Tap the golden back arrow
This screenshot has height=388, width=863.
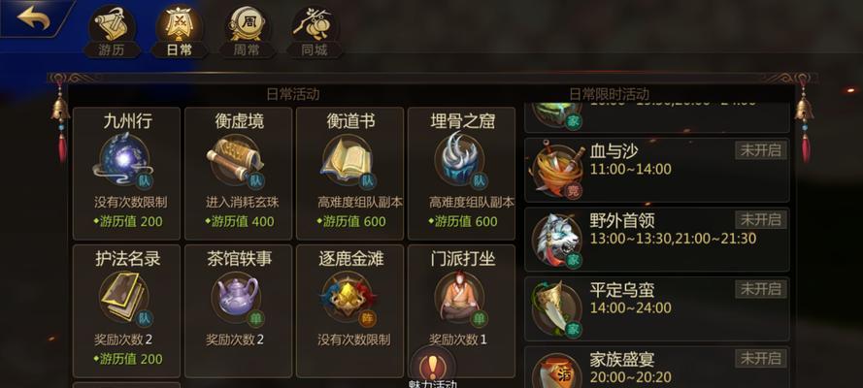[x=34, y=18]
